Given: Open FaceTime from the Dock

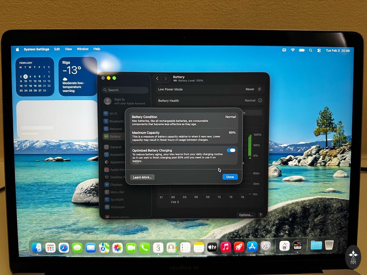Looking at the screenshot, I should coord(131,247).
